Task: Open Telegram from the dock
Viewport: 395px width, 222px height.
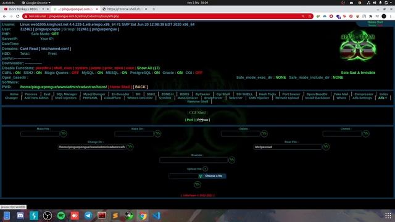Action: click(x=88, y=216)
